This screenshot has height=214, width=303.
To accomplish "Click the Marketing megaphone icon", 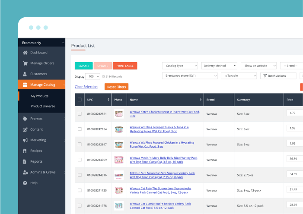I will point(25,140).
